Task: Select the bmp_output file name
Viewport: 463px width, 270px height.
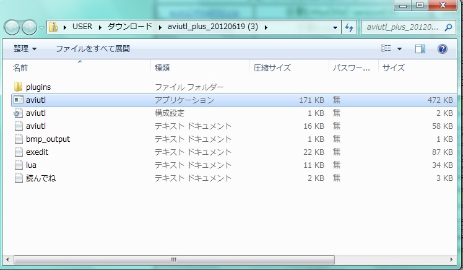Action: (48, 139)
